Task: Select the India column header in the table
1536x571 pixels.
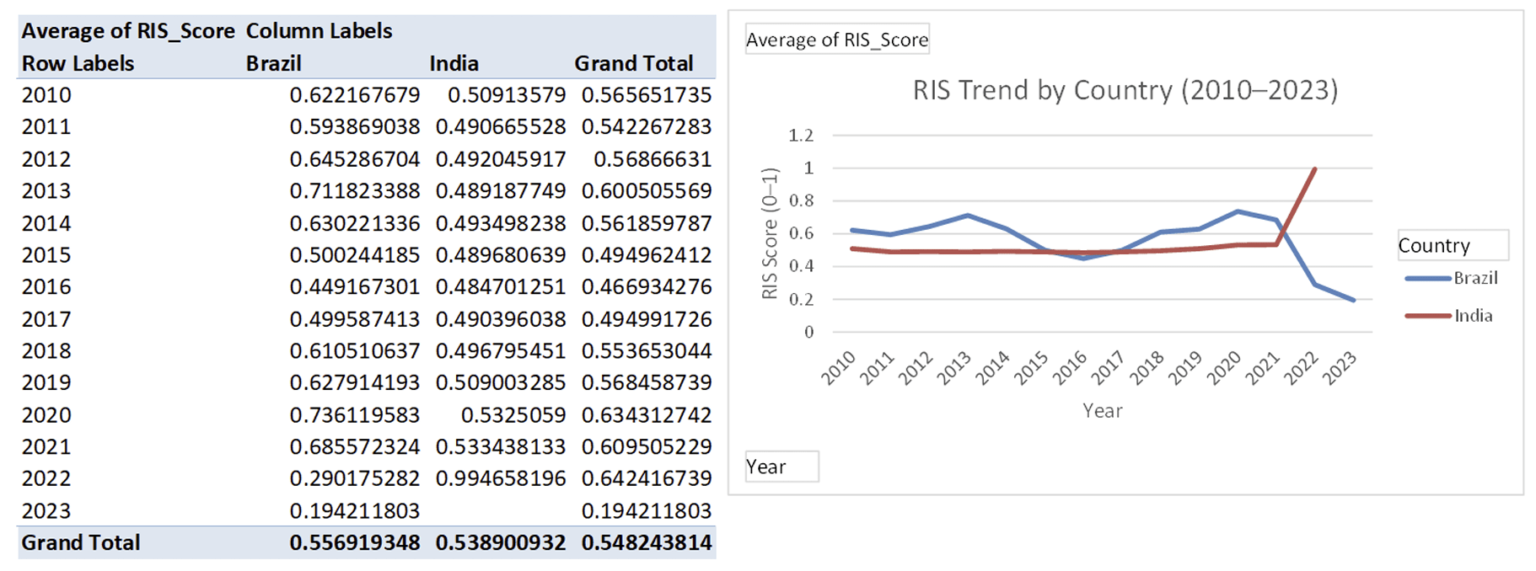Action: (454, 63)
